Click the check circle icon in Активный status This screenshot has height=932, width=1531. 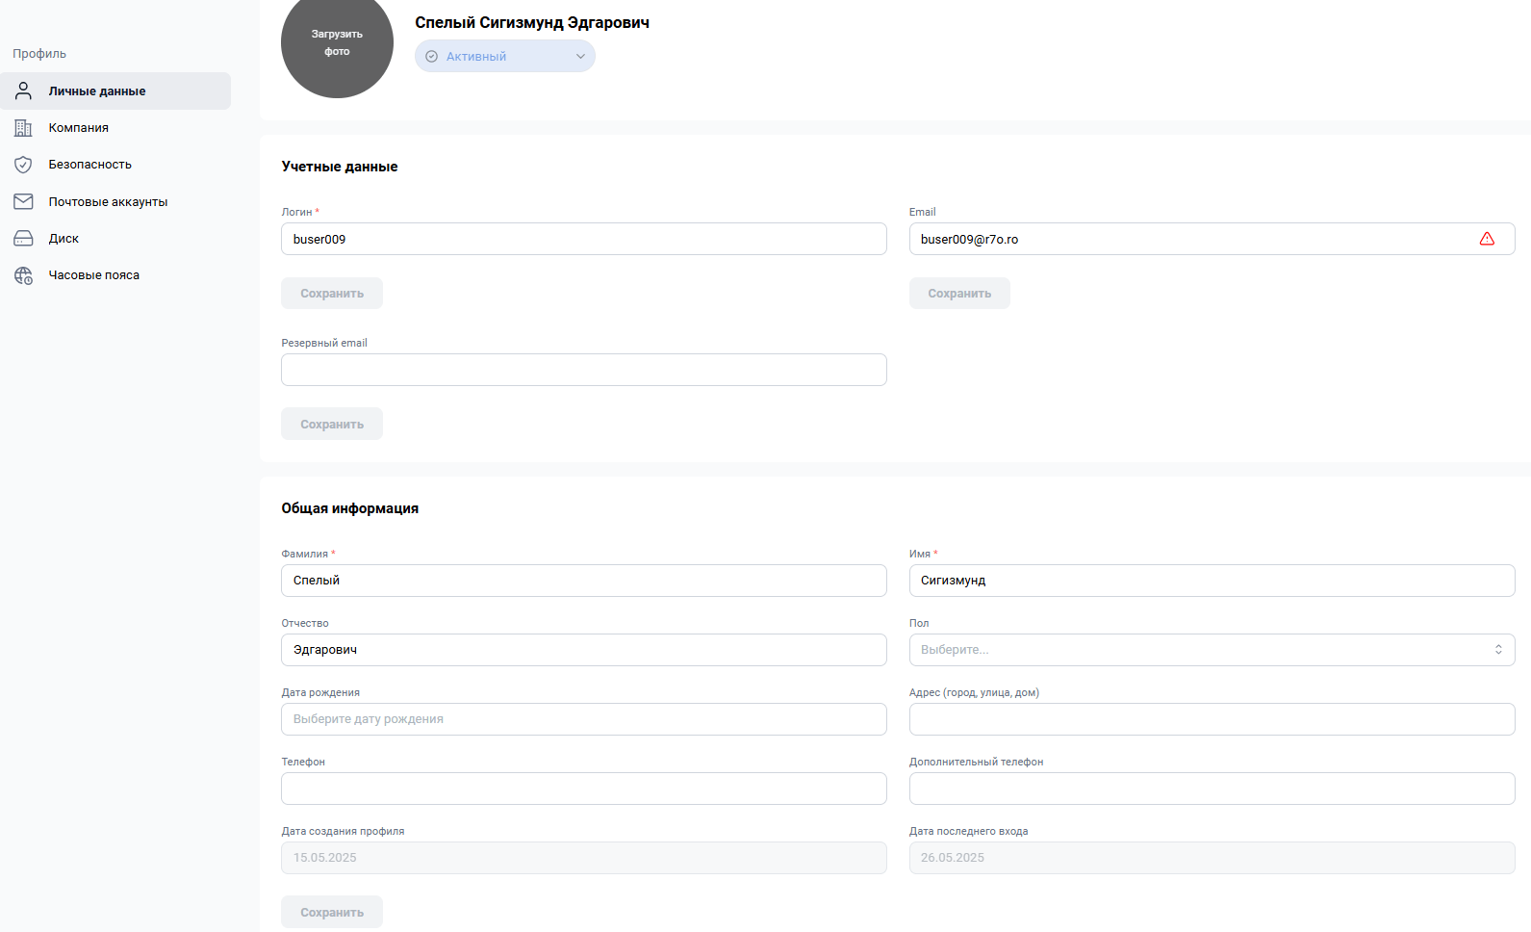pyautogui.click(x=431, y=57)
